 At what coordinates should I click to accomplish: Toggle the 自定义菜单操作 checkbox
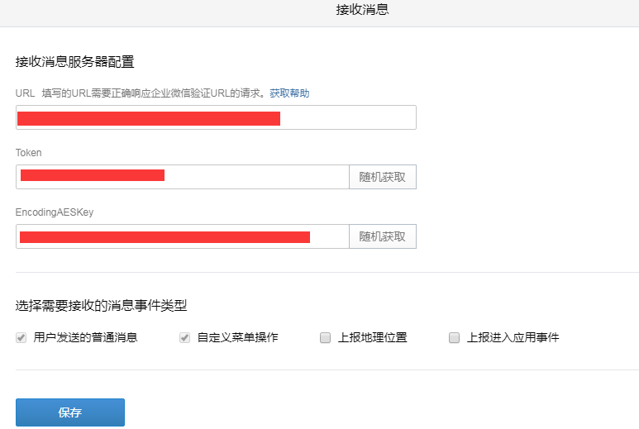(185, 338)
